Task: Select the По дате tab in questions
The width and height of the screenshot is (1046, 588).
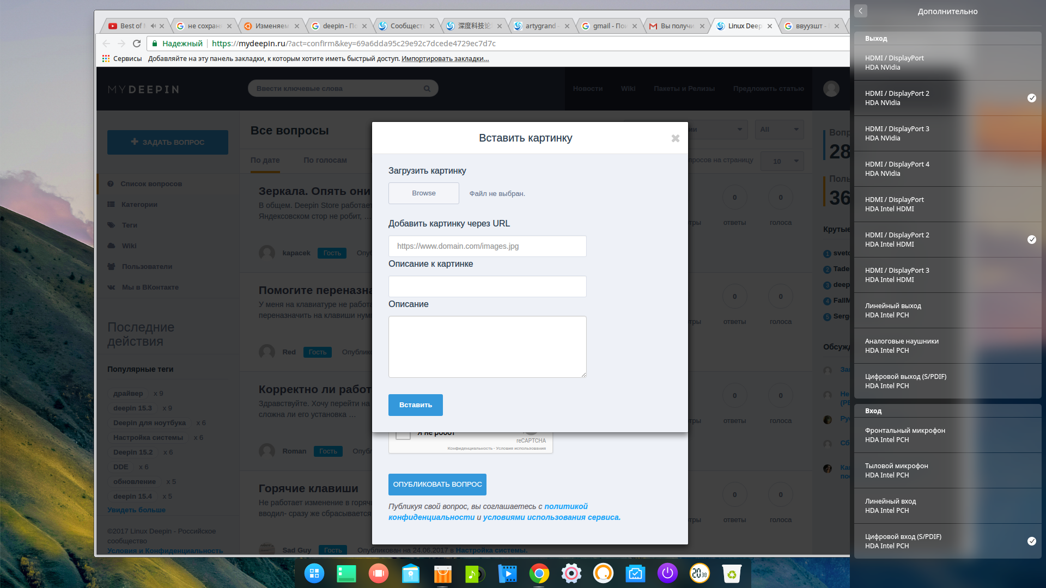Action: 265,160
